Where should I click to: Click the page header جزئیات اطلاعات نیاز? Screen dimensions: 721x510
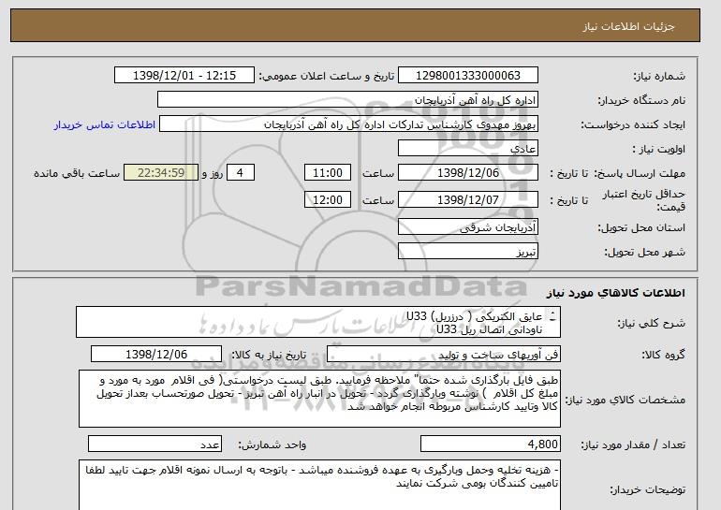pyautogui.click(x=629, y=26)
